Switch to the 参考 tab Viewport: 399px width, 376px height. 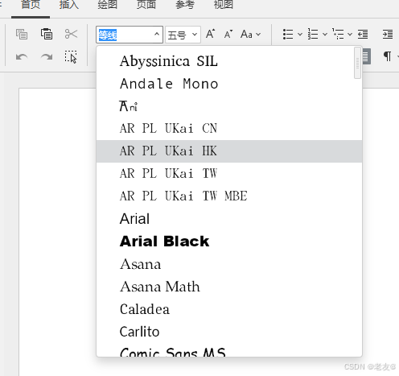[x=185, y=5]
